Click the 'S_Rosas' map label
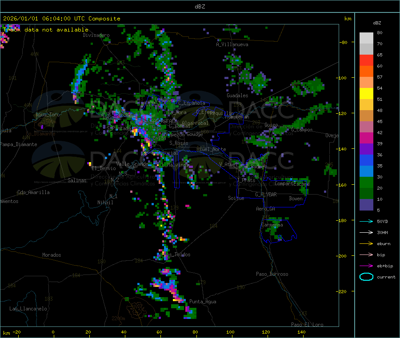400x338 pixels. point(179,143)
